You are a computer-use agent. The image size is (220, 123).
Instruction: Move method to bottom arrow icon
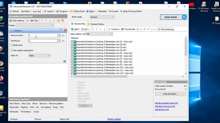(54, 20)
